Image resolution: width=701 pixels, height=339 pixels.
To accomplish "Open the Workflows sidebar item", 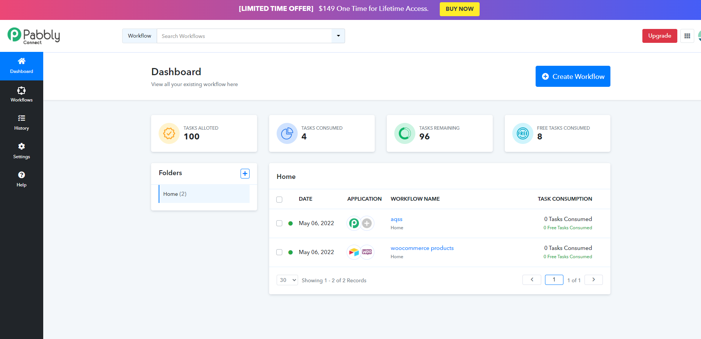I will coord(21,94).
